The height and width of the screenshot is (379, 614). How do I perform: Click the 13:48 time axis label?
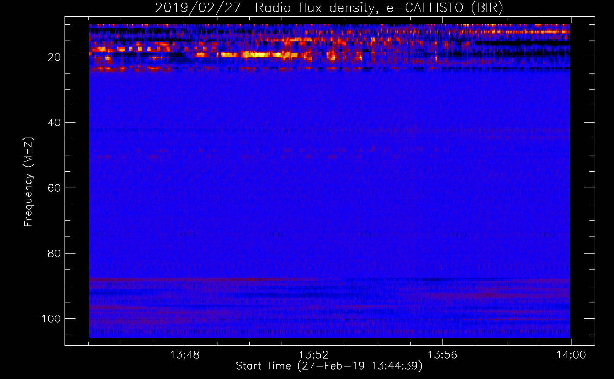pyautogui.click(x=185, y=355)
